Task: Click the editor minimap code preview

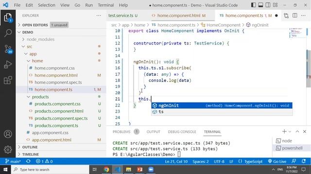Action: [x=297, y=33]
